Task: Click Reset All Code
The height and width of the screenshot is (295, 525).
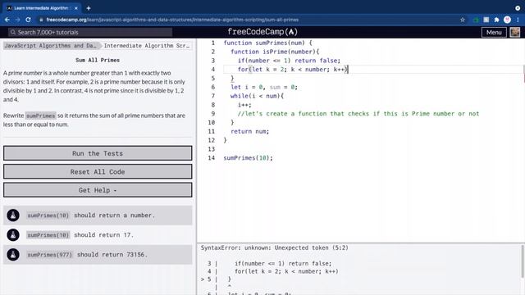Action: (x=98, y=171)
